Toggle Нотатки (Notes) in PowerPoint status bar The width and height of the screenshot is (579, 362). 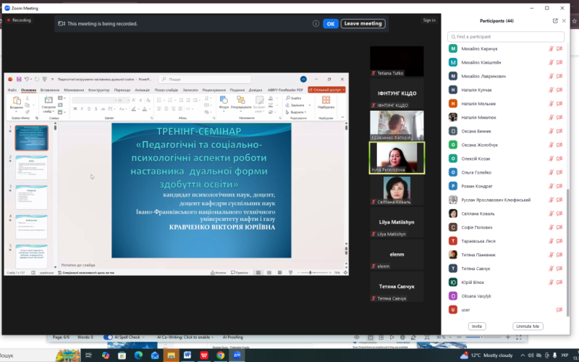tap(219, 273)
